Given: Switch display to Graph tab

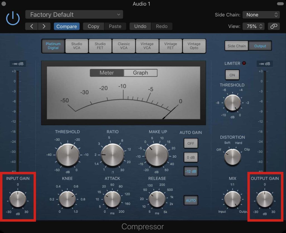Looking at the screenshot, I should pyautogui.click(x=140, y=73).
